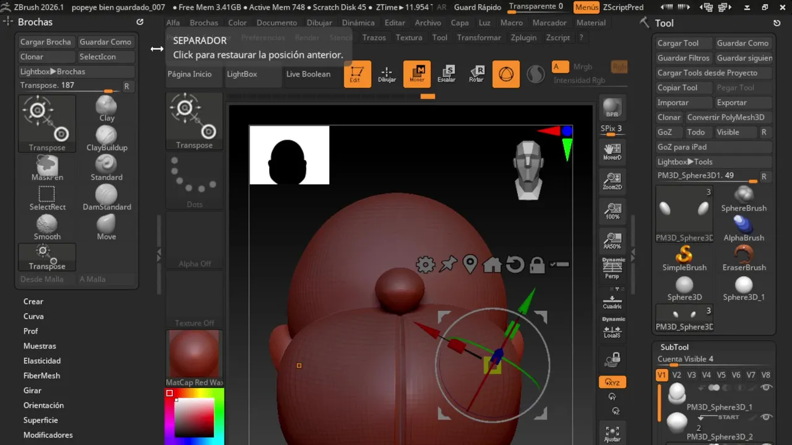Toggle visibility eye of PM3D_Sphere3D_1
Image resolution: width=792 pixels, height=445 pixels.
point(766,388)
